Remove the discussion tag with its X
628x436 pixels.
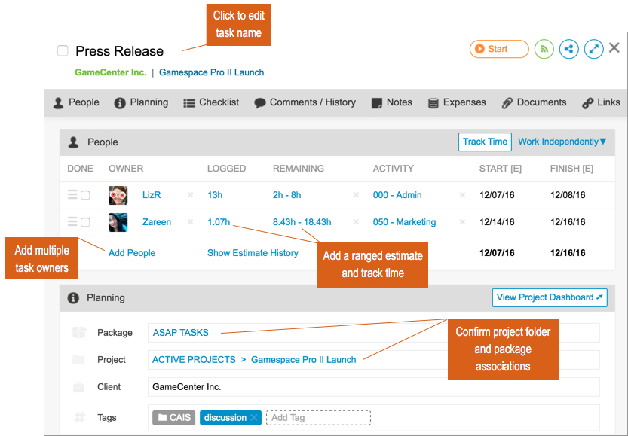click(254, 418)
